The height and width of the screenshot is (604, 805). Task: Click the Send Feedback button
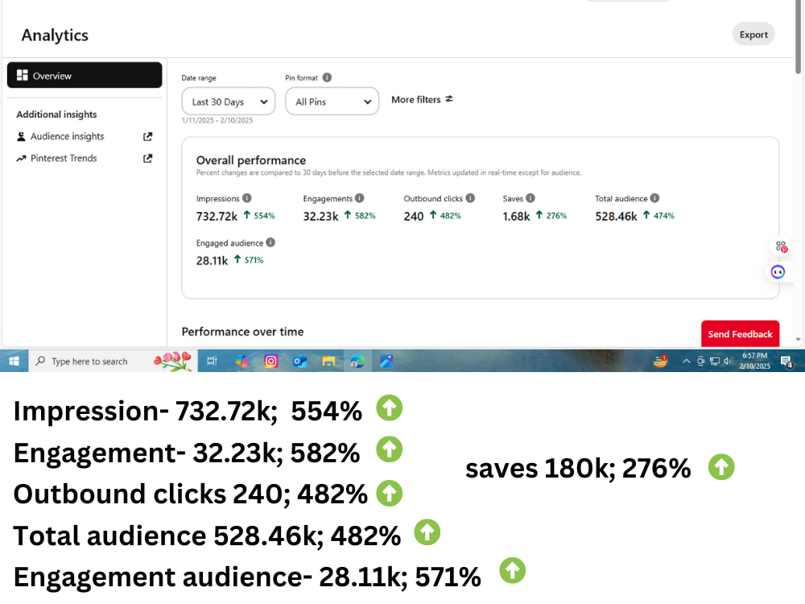740,334
